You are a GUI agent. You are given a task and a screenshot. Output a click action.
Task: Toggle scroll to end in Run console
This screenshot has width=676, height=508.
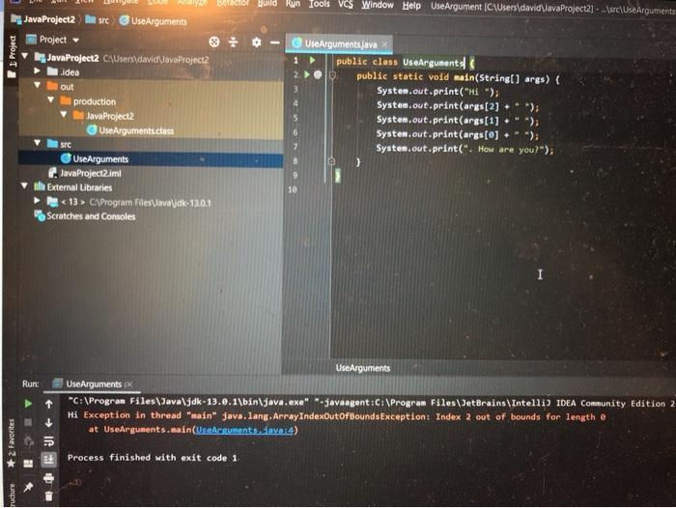coord(48,460)
